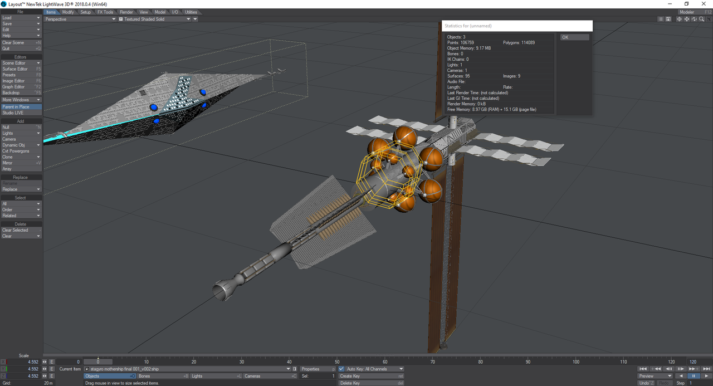This screenshot has height=386, width=713.
Task: Click the X channel arrow button
Action: (x=45, y=361)
